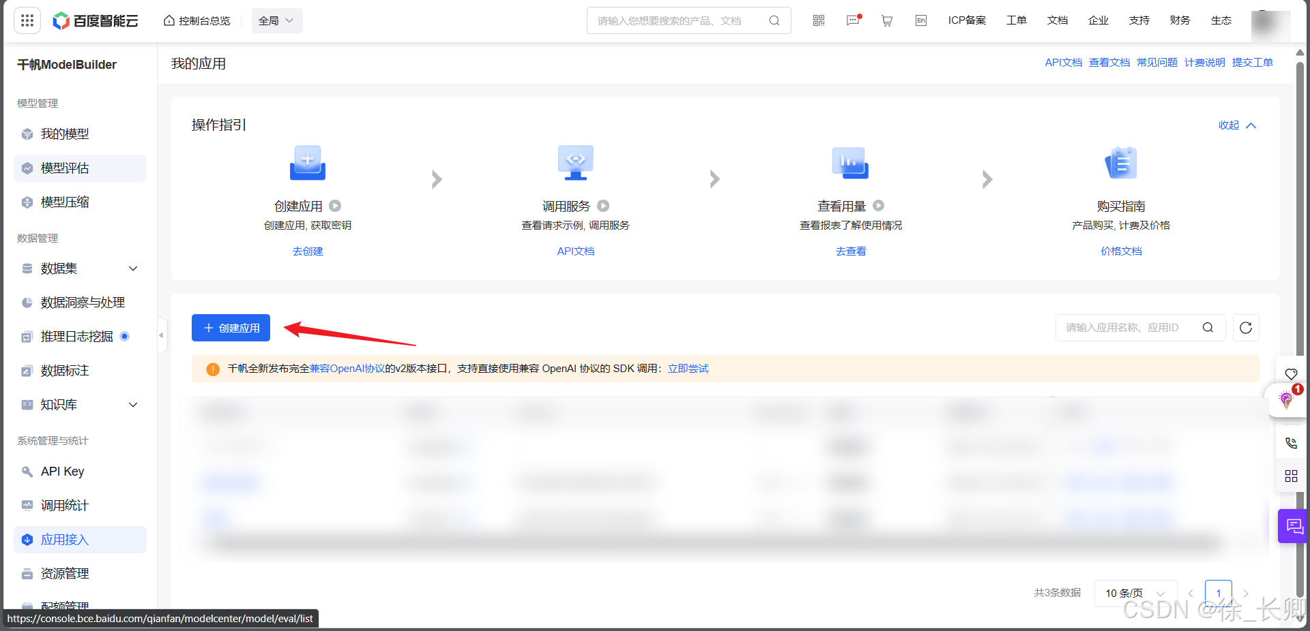Viewport: 1310px width, 631px height.
Task: Open 模型评估 in sidebar
Action: coord(80,168)
